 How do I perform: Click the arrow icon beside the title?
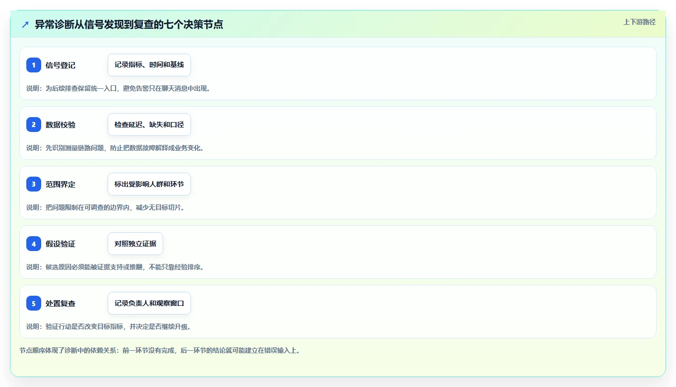(25, 24)
